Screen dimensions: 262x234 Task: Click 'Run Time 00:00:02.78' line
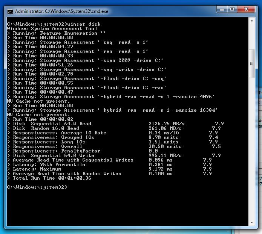tap(40, 74)
